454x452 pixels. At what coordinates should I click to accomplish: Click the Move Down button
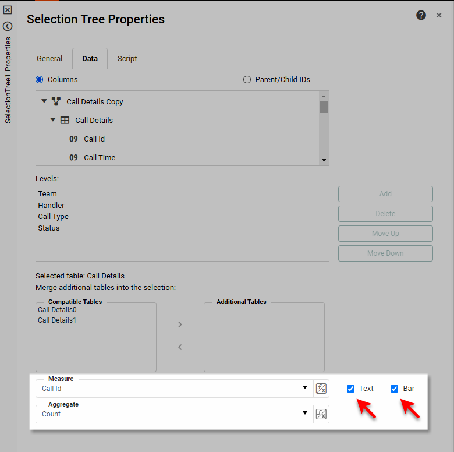(385, 253)
